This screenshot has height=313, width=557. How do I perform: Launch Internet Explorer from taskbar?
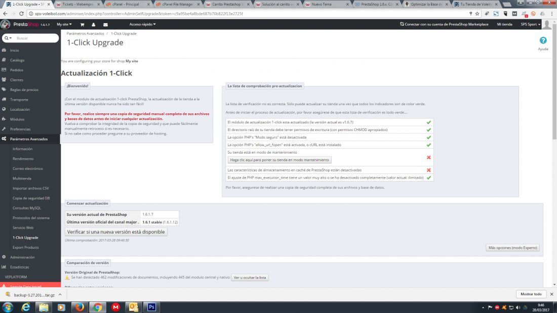pyautogui.click(x=26, y=307)
